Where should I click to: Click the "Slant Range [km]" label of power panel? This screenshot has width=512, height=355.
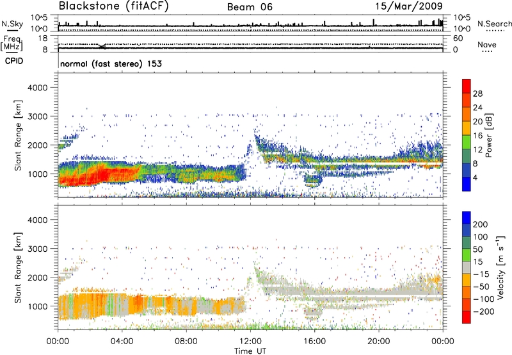pos(18,135)
